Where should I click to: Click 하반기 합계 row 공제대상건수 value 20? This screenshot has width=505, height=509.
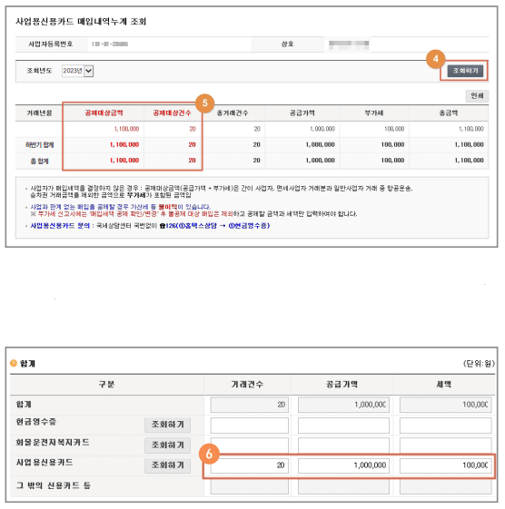(192, 145)
